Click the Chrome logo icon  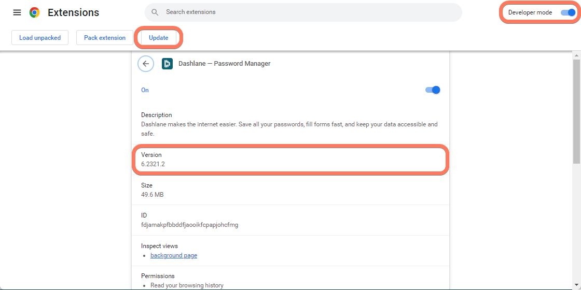point(34,12)
